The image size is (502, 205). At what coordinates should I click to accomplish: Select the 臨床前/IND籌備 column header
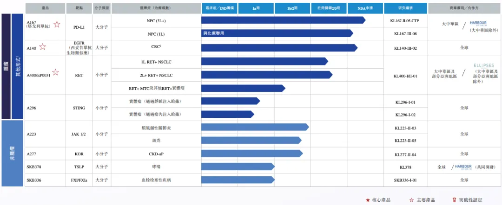coord(219,8)
